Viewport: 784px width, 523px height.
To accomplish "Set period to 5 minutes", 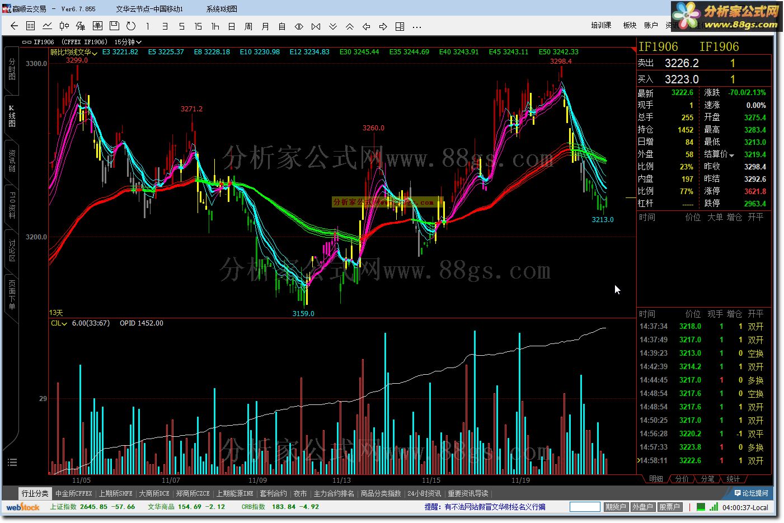I will tap(181, 26).
